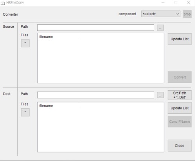Click Dest Update List button

coord(179,108)
